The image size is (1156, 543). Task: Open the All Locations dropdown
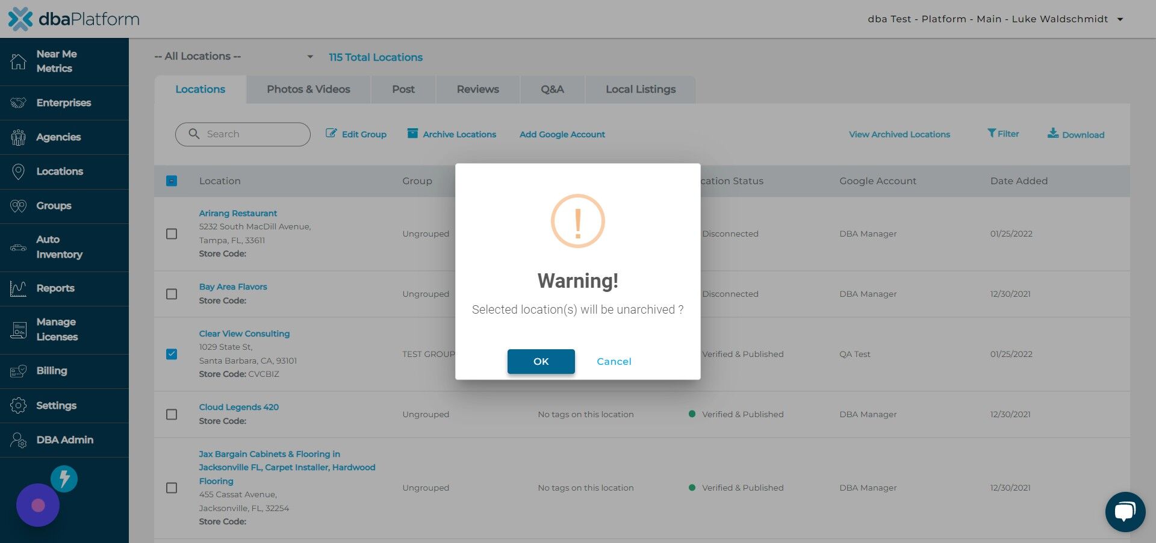pyautogui.click(x=234, y=56)
